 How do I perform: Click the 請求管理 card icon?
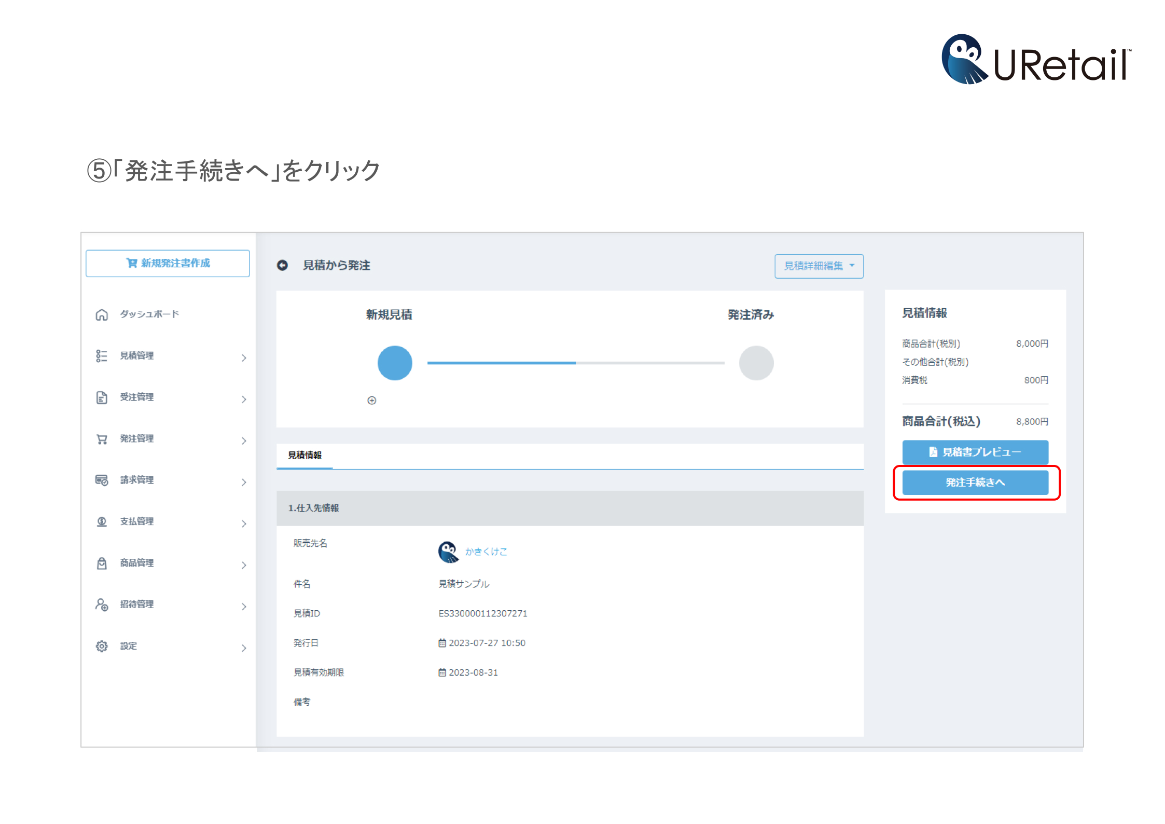[102, 480]
